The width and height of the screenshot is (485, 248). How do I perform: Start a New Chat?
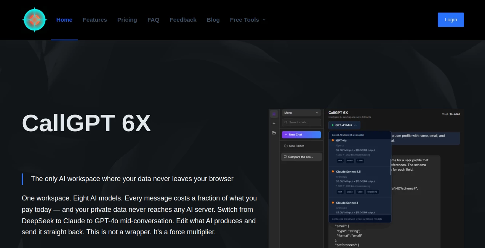(x=301, y=135)
